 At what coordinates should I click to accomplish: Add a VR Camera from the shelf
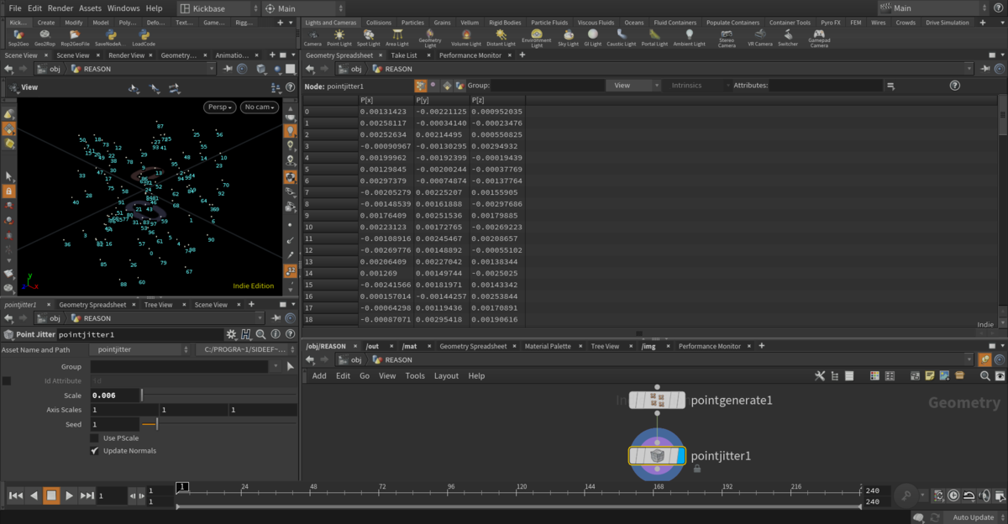[x=759, y=37]
